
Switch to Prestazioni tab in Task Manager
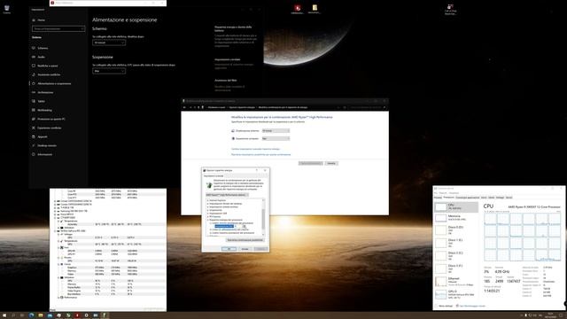pos(449,198)
